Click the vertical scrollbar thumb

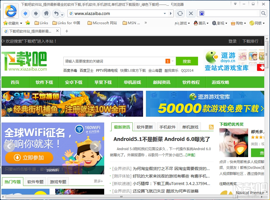[267, 54]
